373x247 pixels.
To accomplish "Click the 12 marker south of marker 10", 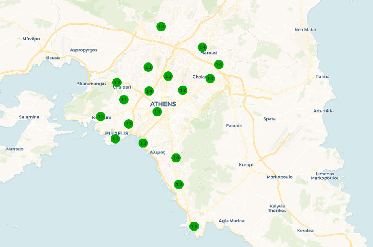I will [179, 185].
